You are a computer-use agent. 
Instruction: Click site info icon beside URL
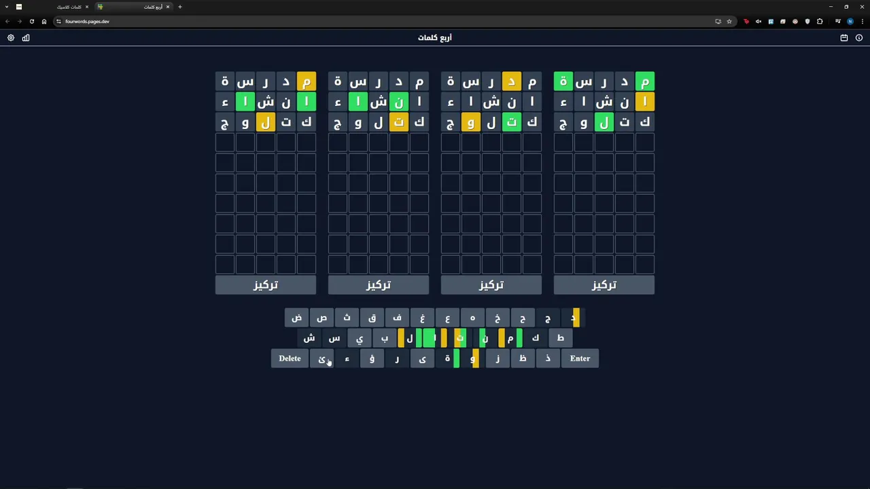point(58,21)
